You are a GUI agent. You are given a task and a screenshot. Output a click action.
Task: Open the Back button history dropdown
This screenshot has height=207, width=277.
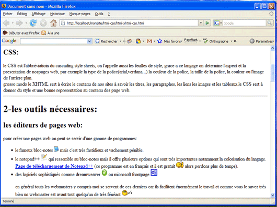point(13,23)
